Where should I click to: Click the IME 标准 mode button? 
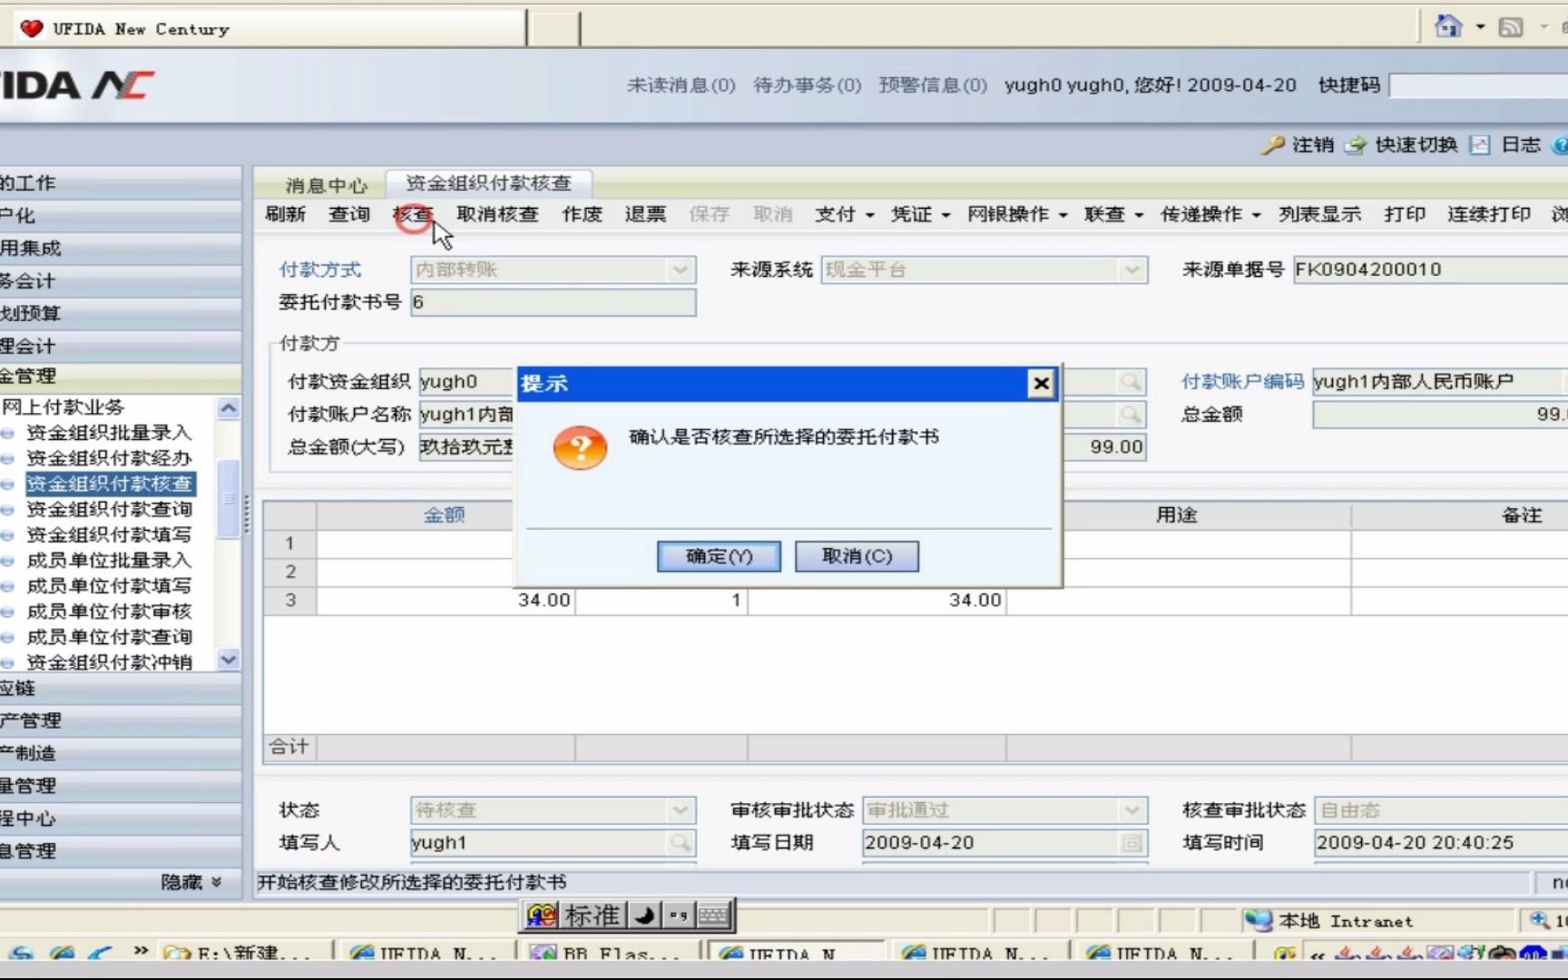tap(593, 916)
